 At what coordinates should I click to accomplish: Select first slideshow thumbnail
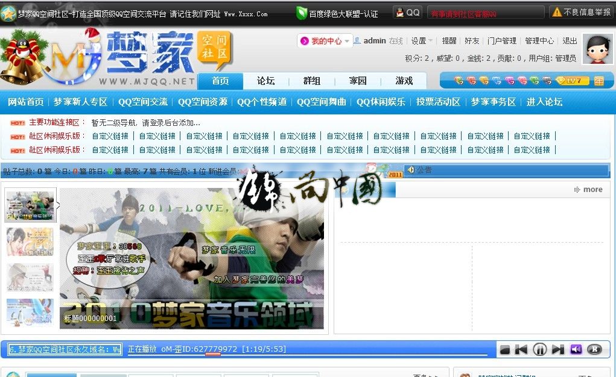click(x=30, y=205)
